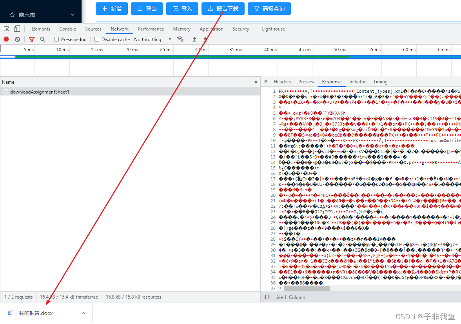The height and width of the screenshot is (324, 461).
Task: Stop recording network log red button
Action: point(6,39)
